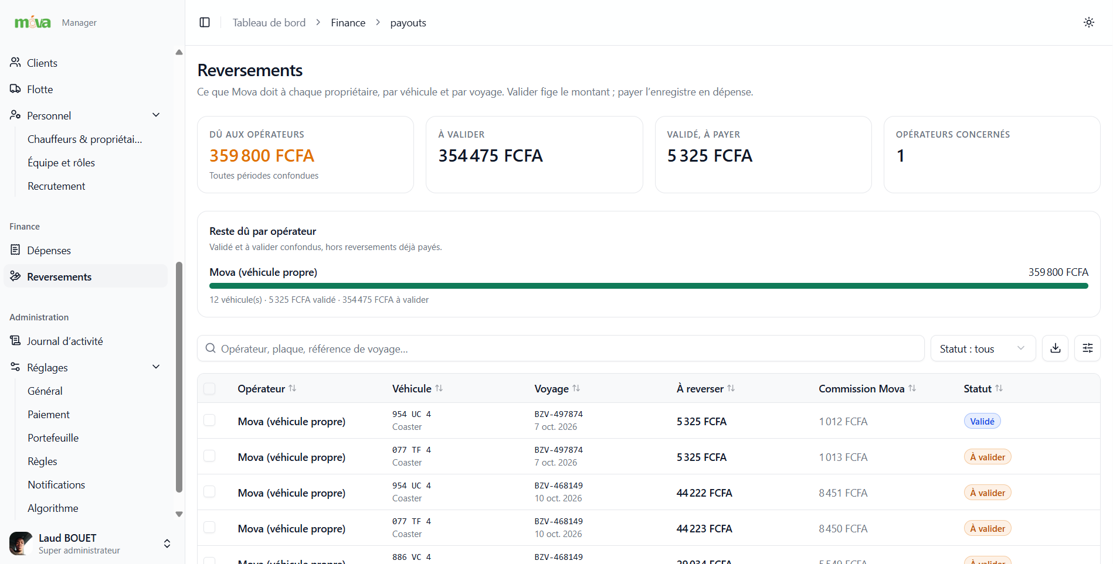Toggle the sidebar panel icon
The width and height of the screenshot is (1113, 564).
[205, 22]
